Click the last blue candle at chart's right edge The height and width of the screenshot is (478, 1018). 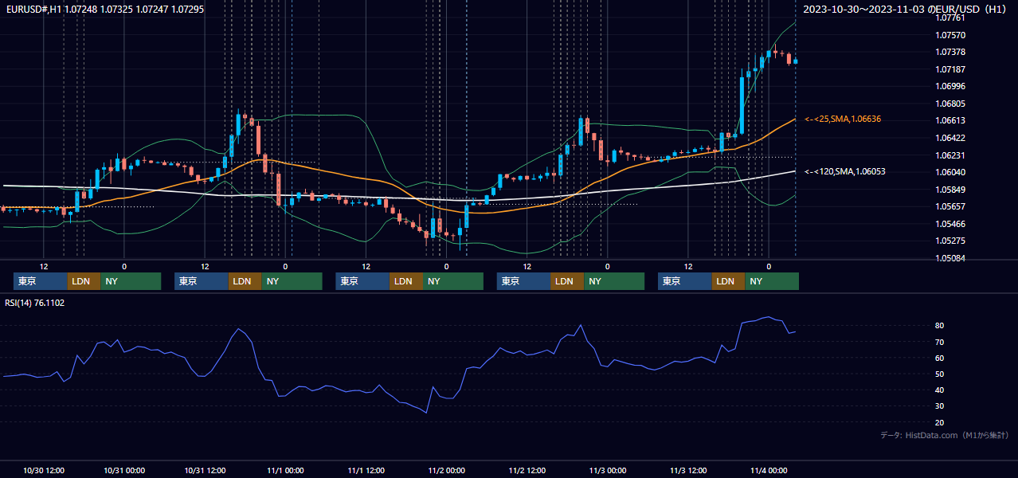point(795,61)
